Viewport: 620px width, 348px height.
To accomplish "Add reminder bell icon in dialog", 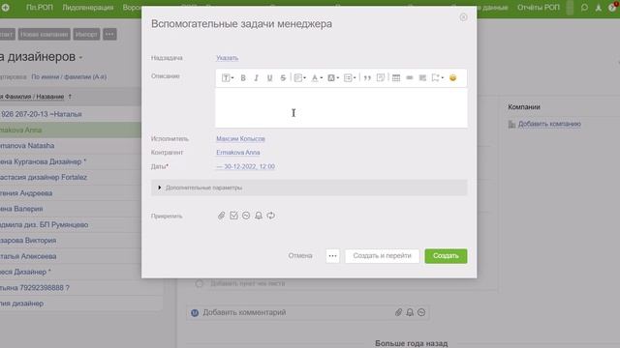I will pos(259,216).
